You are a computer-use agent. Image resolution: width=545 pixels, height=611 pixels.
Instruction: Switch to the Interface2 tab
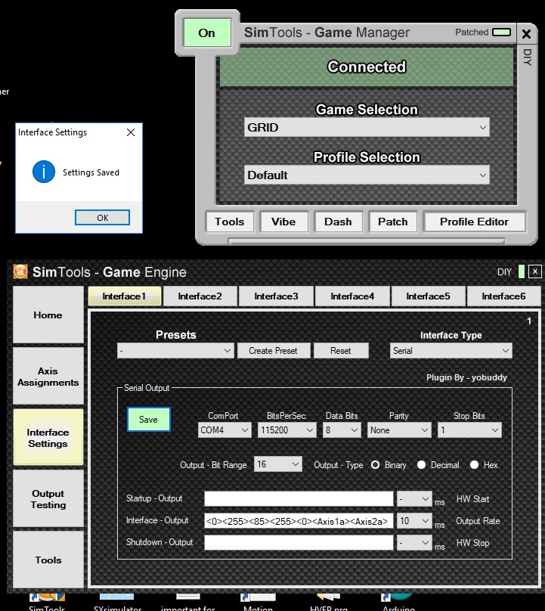click(x=200, y=296)
